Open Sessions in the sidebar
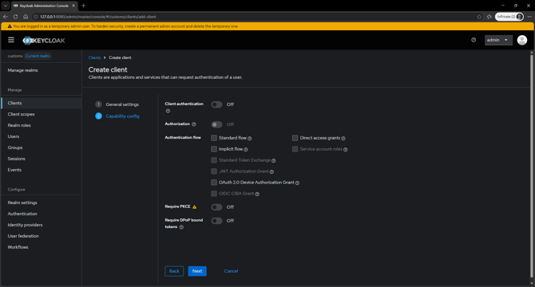 coord(42,159)
